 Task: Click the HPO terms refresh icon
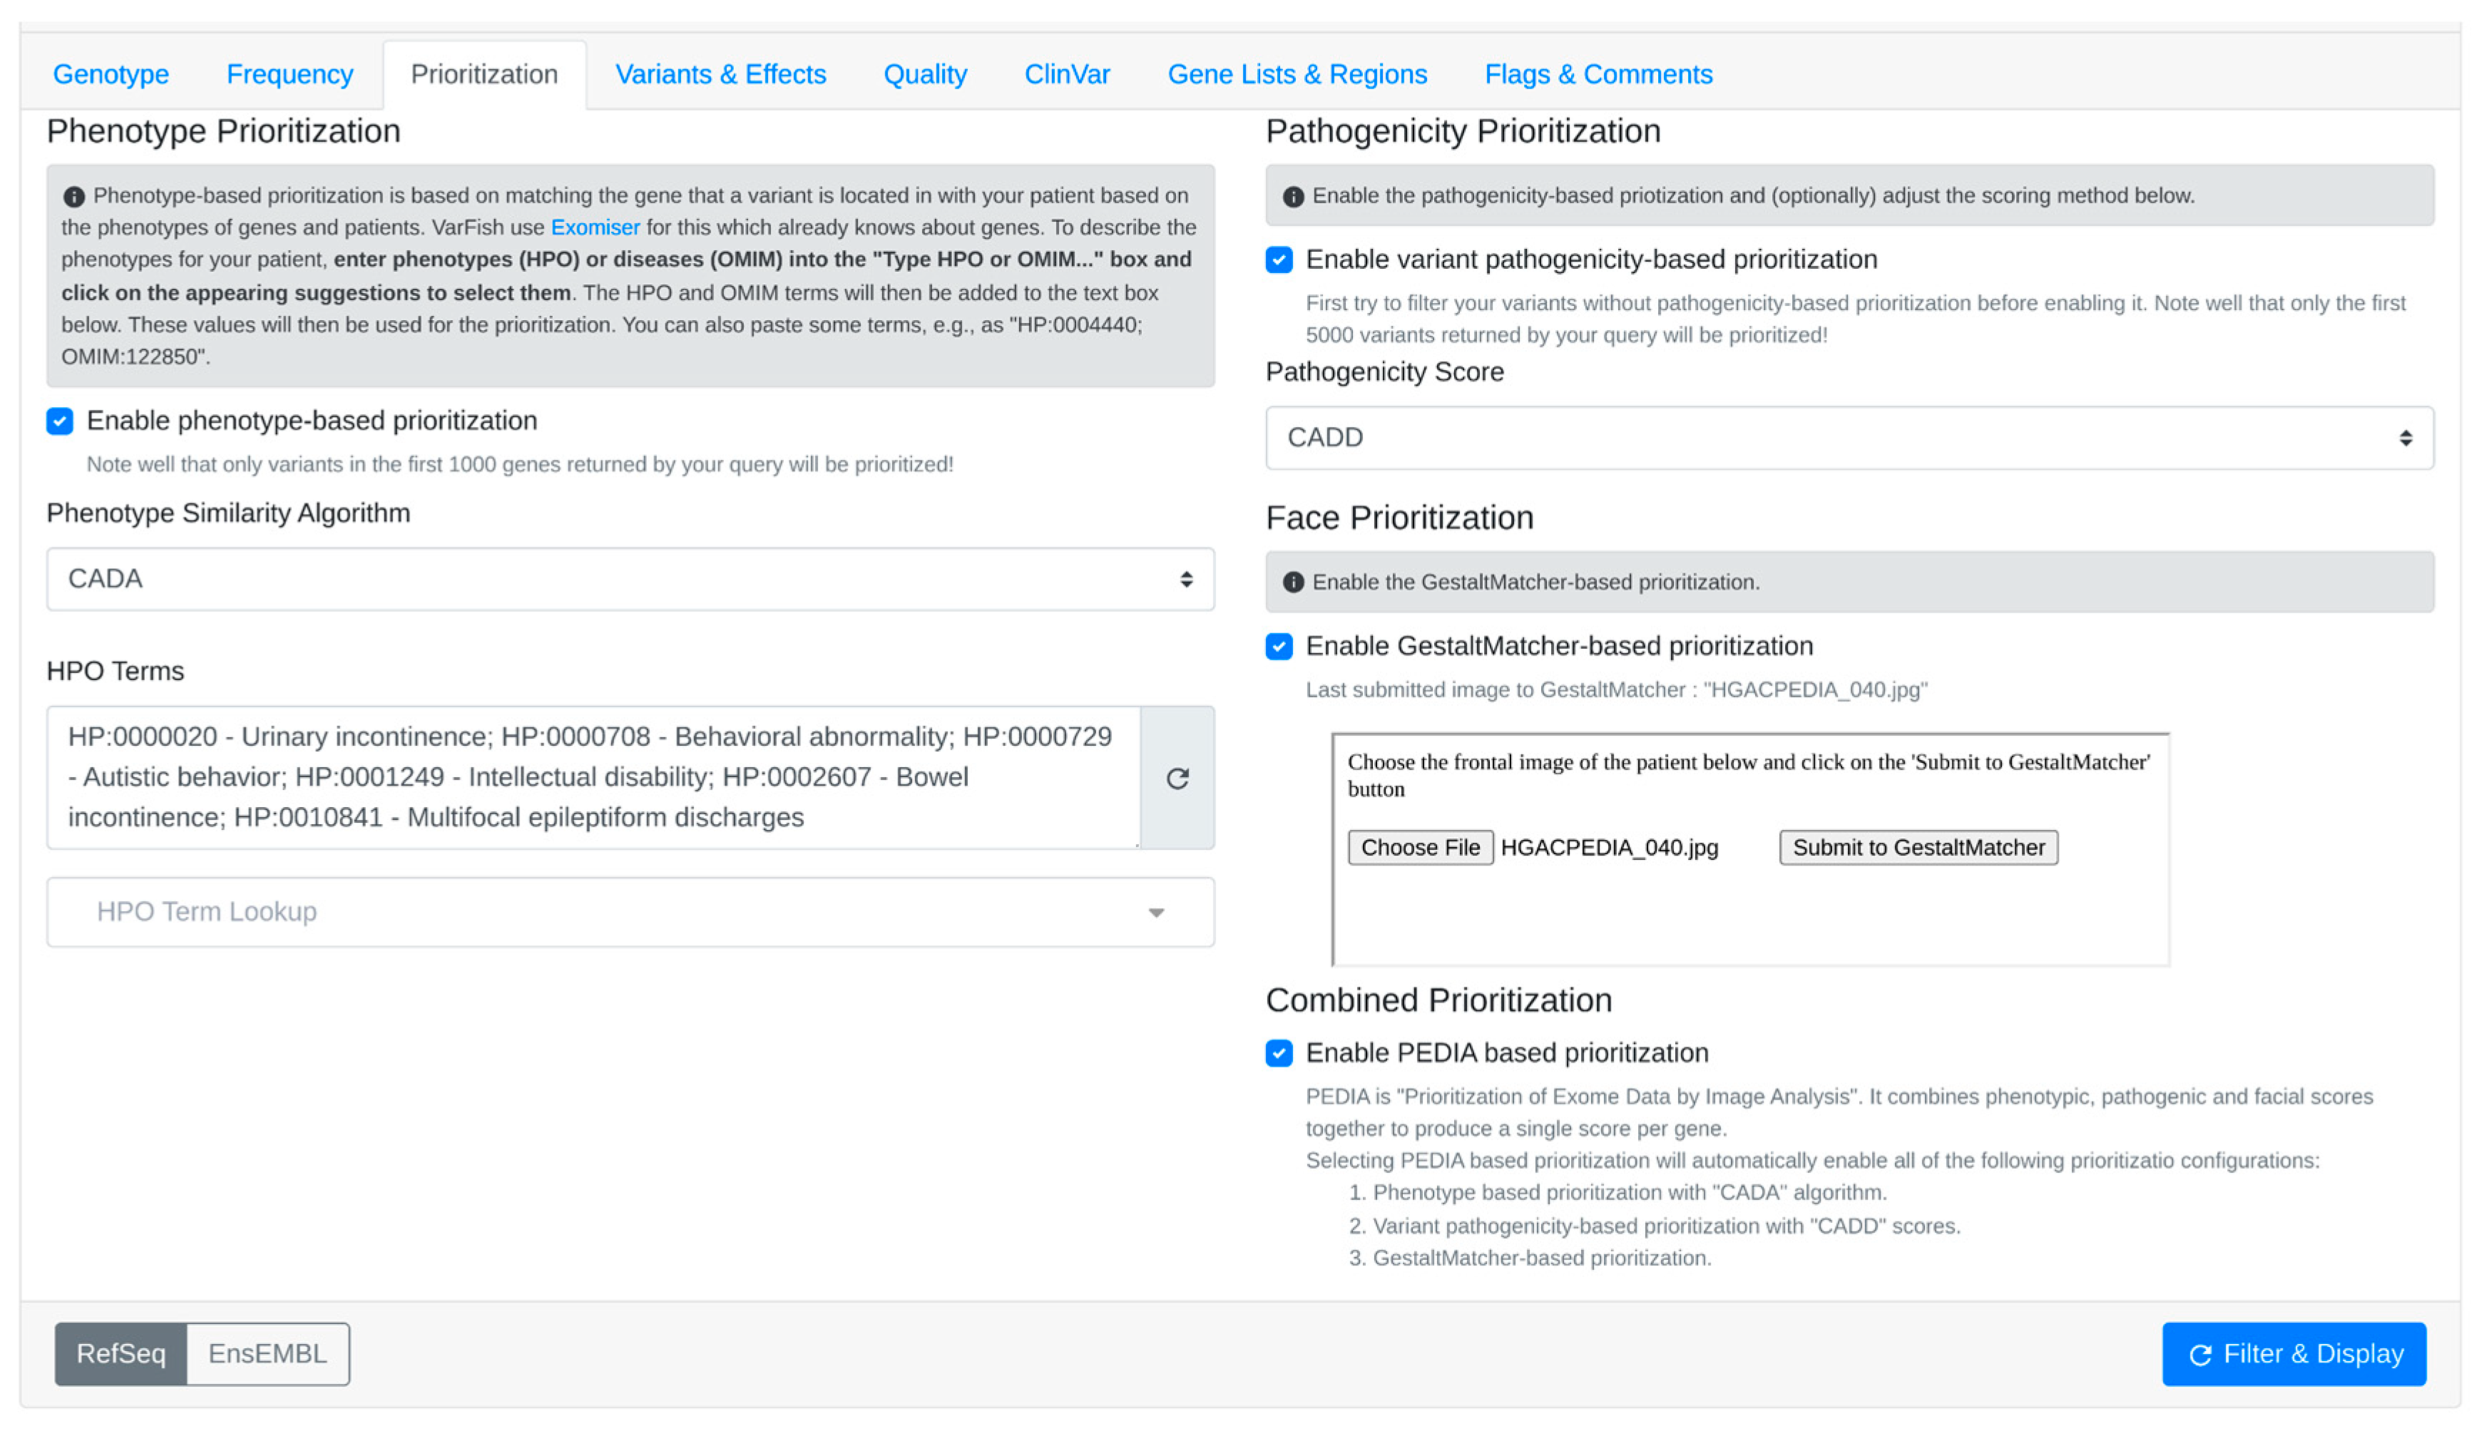click(x=1177, y=779)
